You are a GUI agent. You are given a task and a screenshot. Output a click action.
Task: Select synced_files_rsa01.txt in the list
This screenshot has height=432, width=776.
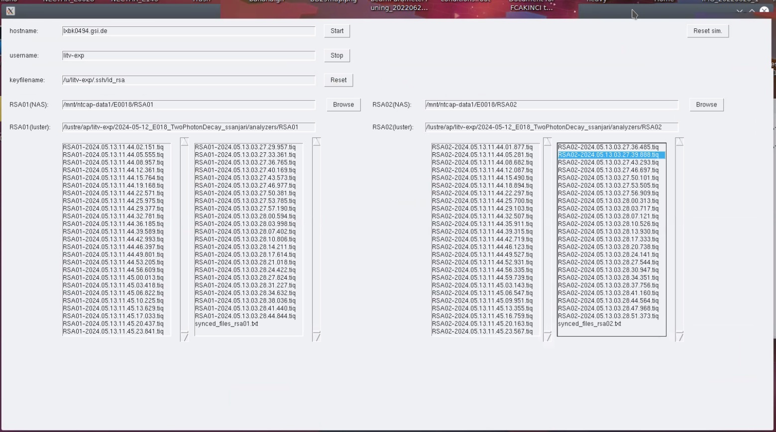point(226,324)
